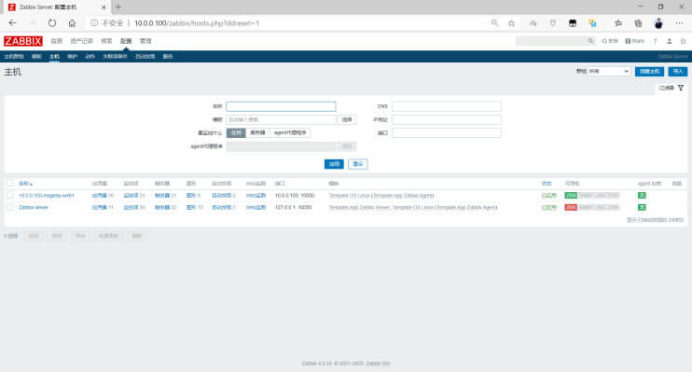
Task: Open the host group dropdown
Action: tap(609, 72)
